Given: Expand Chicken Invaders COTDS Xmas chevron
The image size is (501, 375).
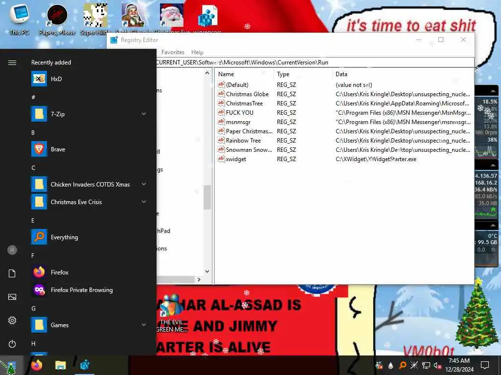Looking at the screenshot, I should (144, 184).
